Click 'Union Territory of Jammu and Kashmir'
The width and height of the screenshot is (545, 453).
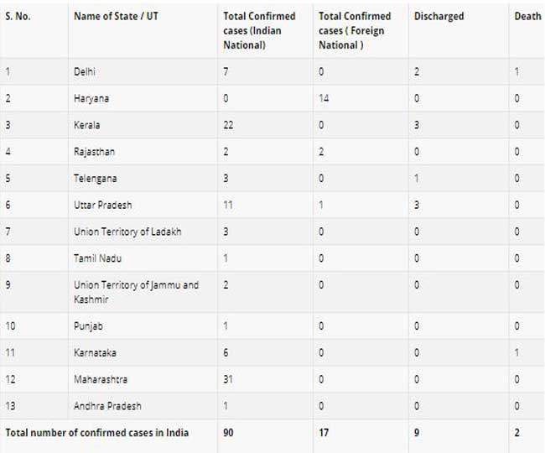[136, 292]
